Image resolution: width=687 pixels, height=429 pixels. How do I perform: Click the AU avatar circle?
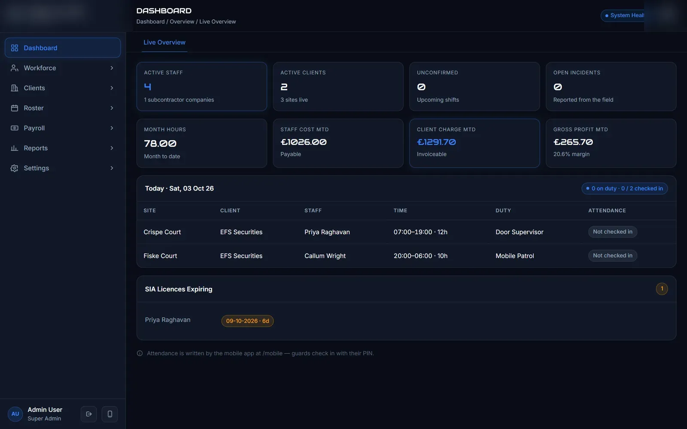[x=15, y=414]
